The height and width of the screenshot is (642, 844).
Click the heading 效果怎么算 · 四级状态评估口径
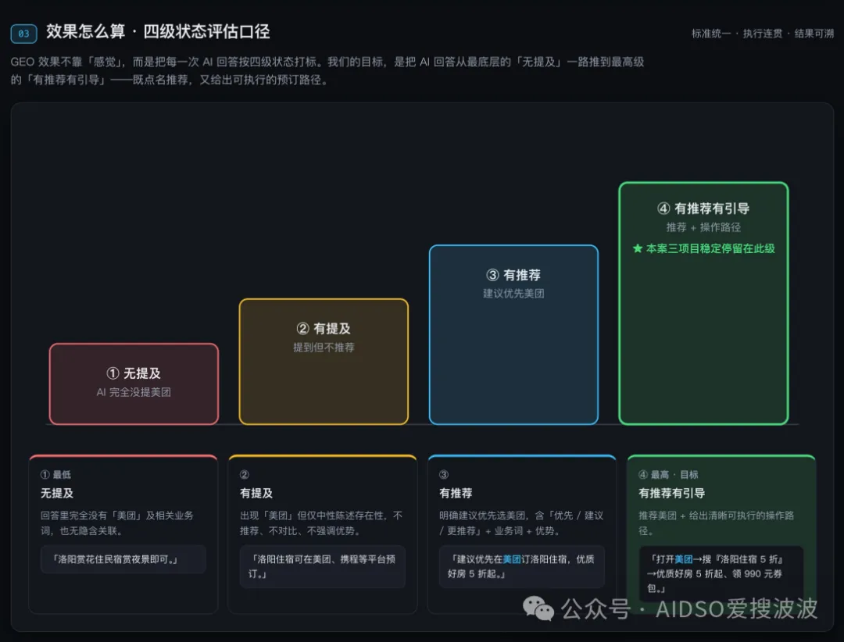coord(158,32)
